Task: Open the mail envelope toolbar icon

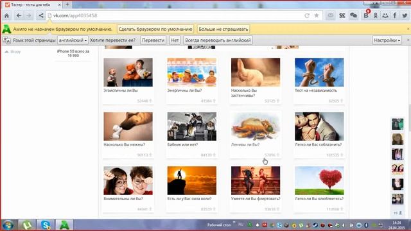Action: point(331,15)
